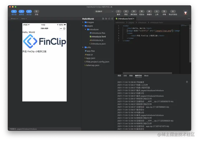
Task: Open sitemap.json in the file tree
Action: pos(92,65)
